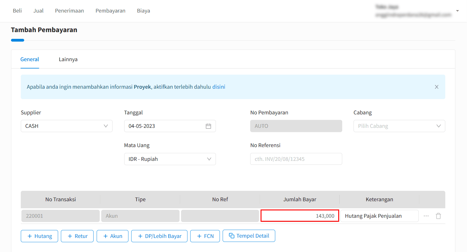
Task: Click the Tambah Pembayaran page title
Action: [44, 30]
